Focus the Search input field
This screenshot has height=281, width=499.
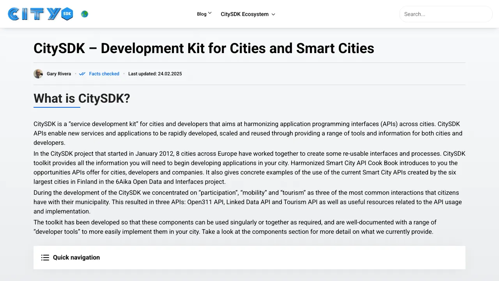(x=446, y=14)
